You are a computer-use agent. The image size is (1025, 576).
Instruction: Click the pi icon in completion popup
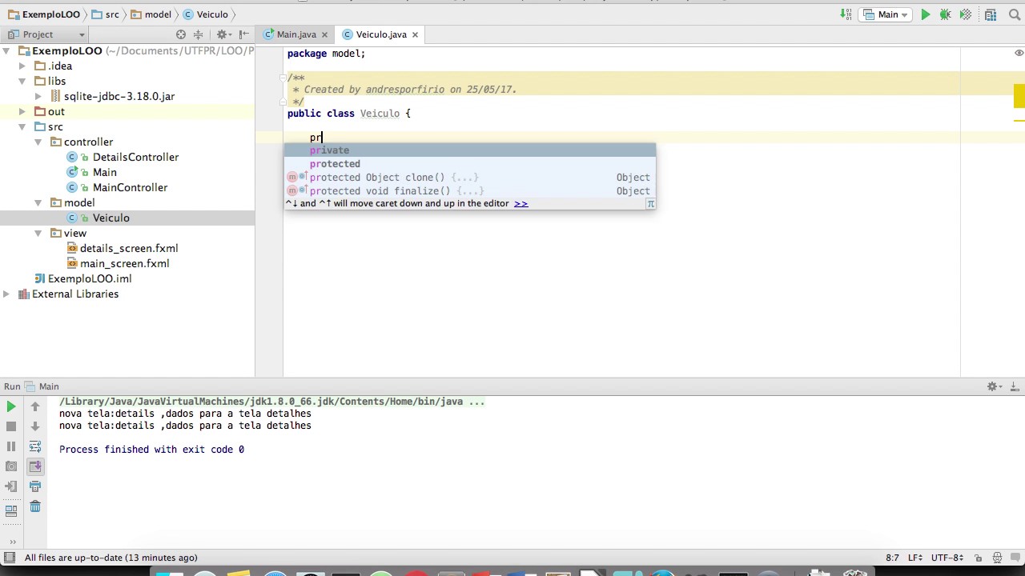650,203
